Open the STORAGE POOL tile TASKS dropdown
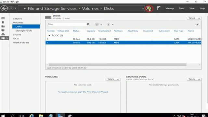Viewport: 208px width, 117px height. coord(194,79)
